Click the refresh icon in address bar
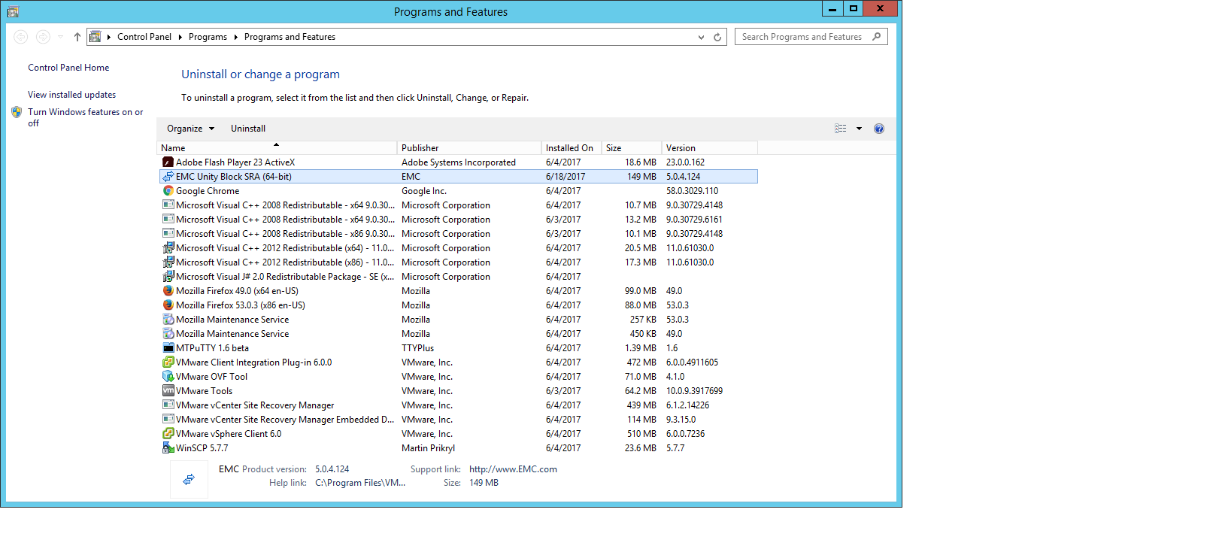This screenshot has width=1216, height=555. [717, 37]
